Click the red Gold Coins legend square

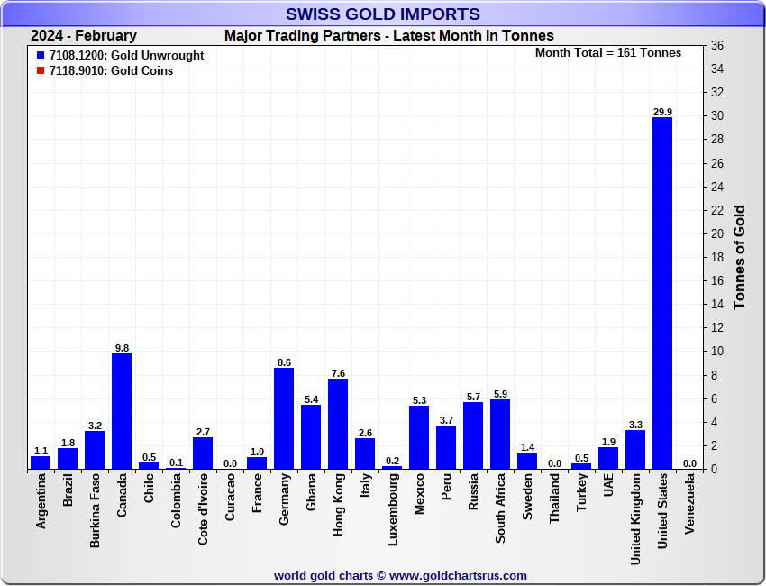point(41,71)
